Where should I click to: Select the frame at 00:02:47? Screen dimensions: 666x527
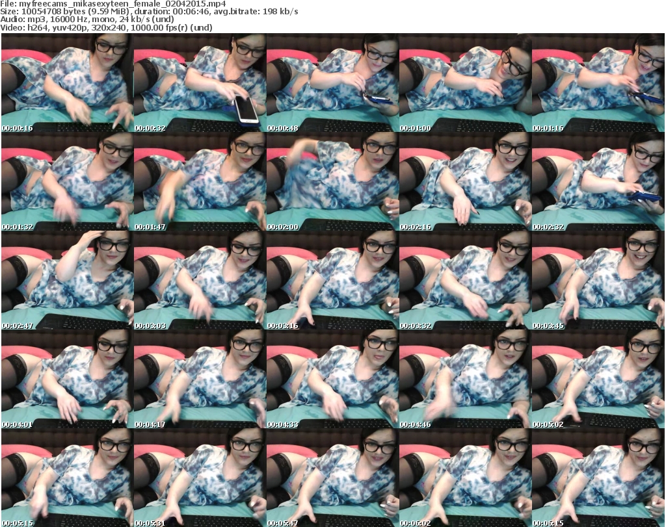pyautogui.click(x=67, y=281)
